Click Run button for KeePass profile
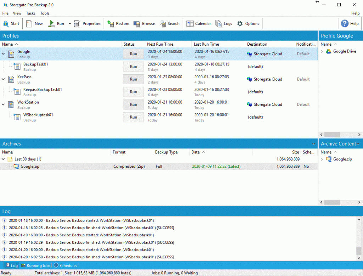363x276 pixels. point(133,79)
